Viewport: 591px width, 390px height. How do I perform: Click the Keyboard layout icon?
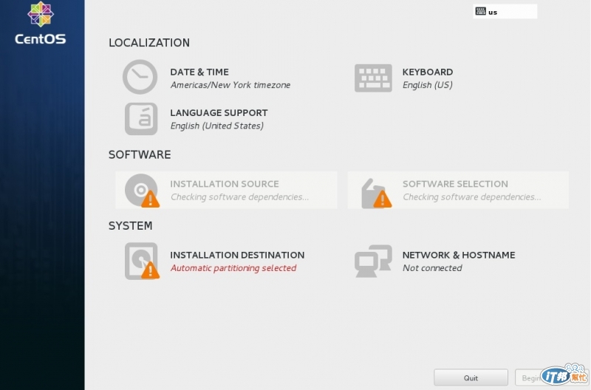click(x=373, y=78)
